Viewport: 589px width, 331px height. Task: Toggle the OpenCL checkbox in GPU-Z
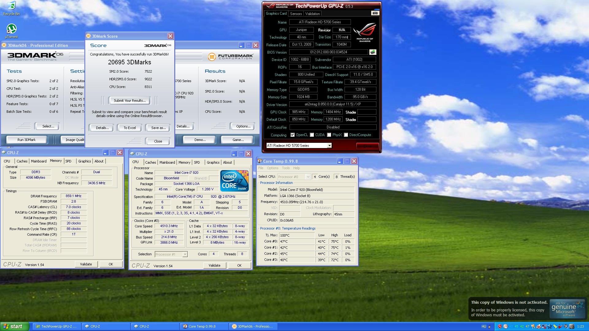[292, 135]
